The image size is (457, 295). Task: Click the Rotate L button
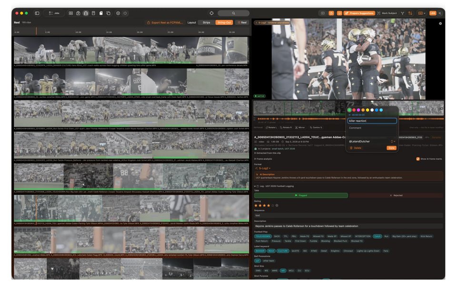pyautogui.click(x=271, y=127)
